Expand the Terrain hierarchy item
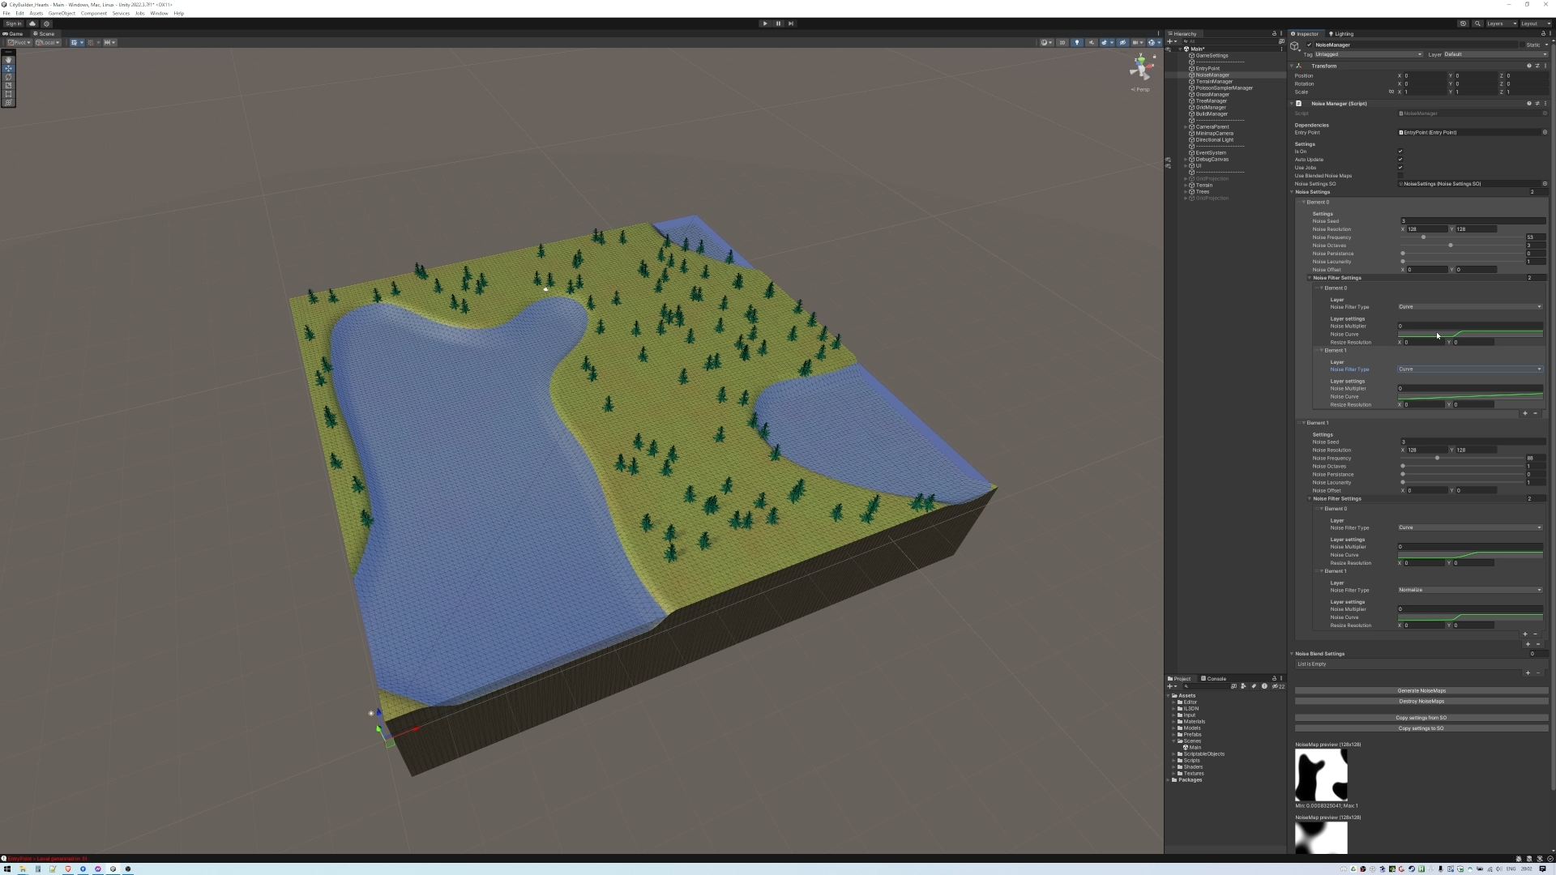Image resolution: width=1556 pixels, height=875 pixels. pyautogui.click(x=1186, y=186)
